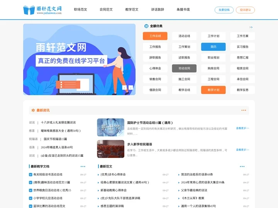The width and height of the screenshot is (278, 208).
Task: Open 十八岁成人礼发朋友圈说说
Action: click(58, 122)
